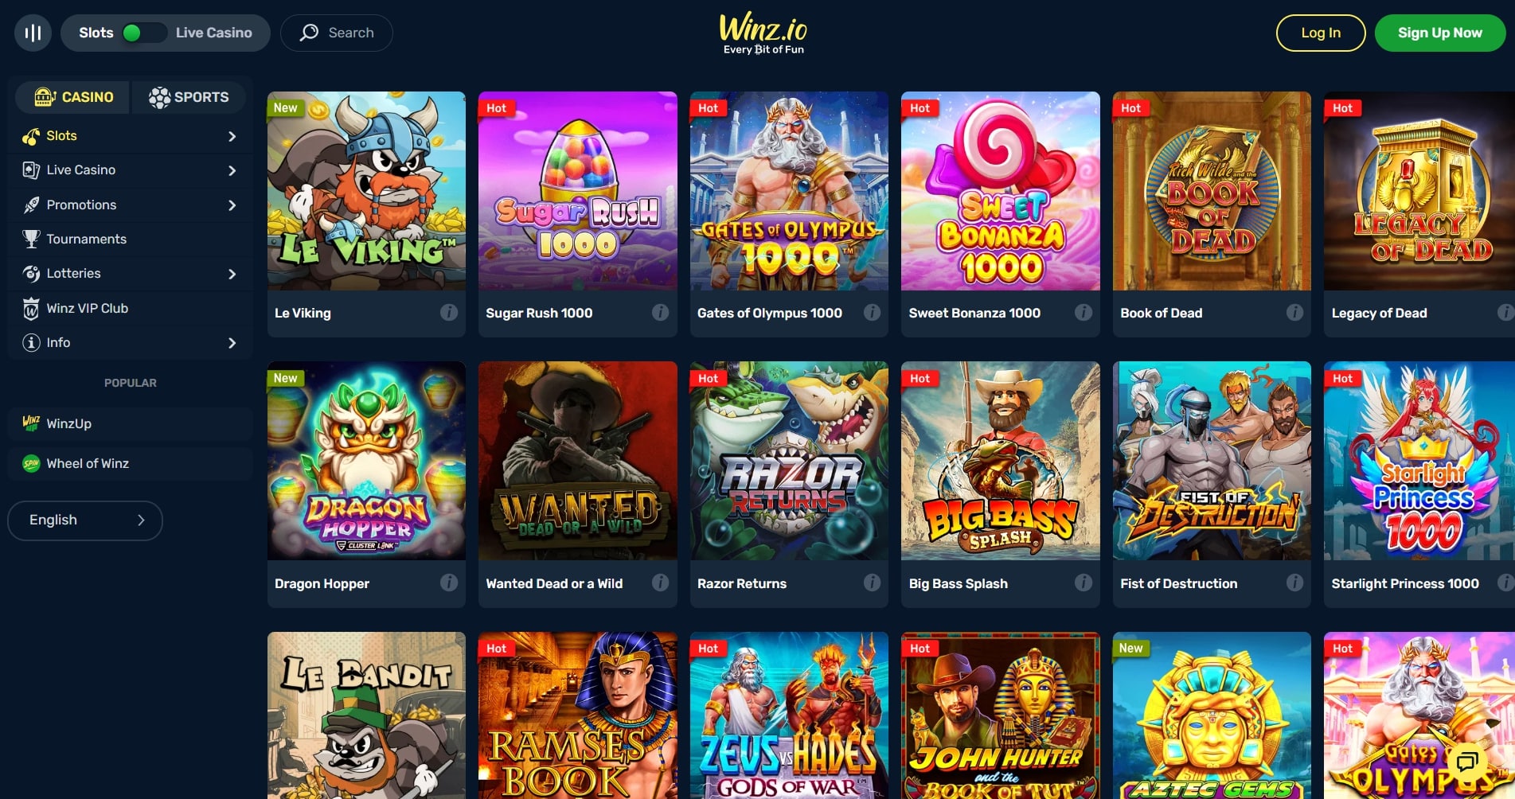This screenshot has width=1515, height=799.
Task: Select the CASINO tab
Action: 73,97
